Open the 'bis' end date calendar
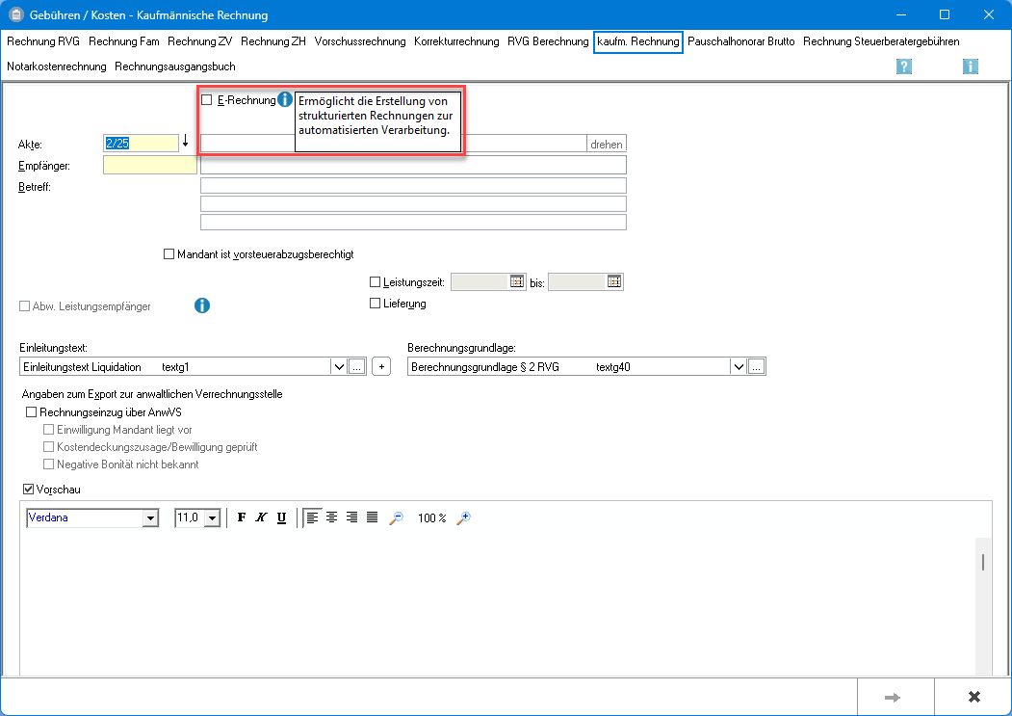Screen dimensions: 1012x716 614,281
